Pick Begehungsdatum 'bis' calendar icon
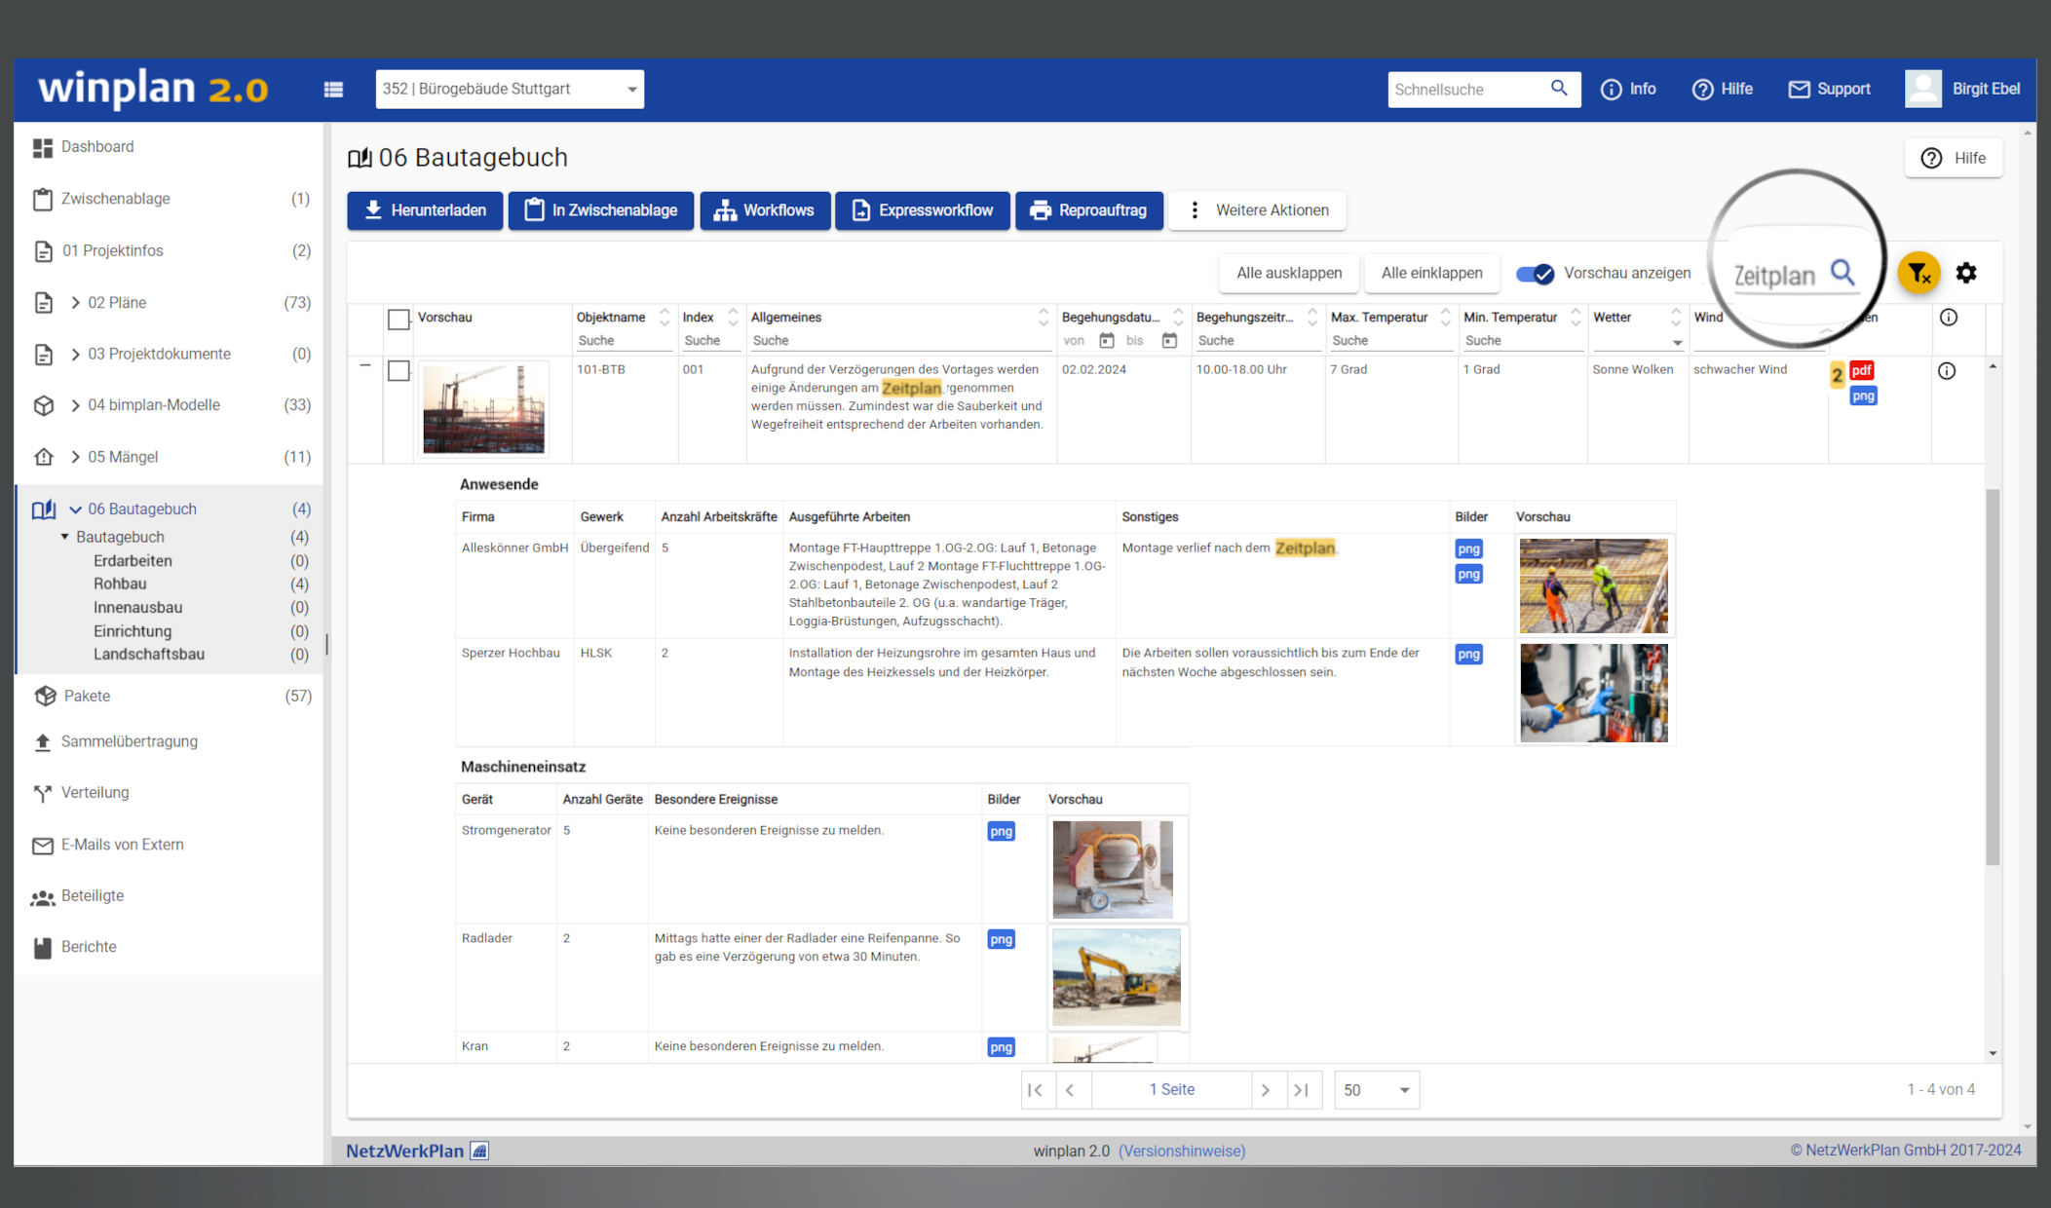2051x1208 pixels. tap(1169, 340)
